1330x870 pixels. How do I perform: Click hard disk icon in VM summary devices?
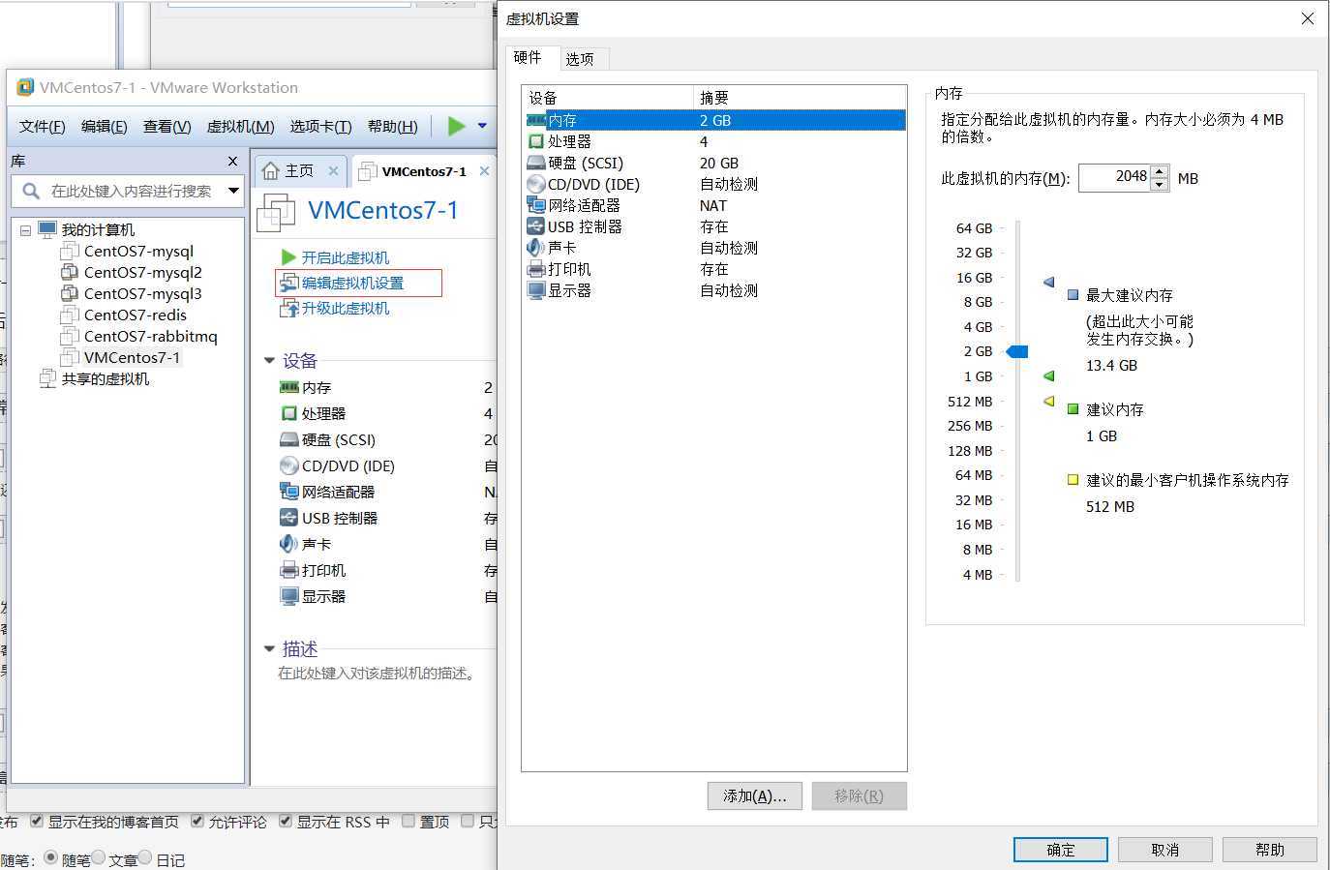(x=288, y=439)
